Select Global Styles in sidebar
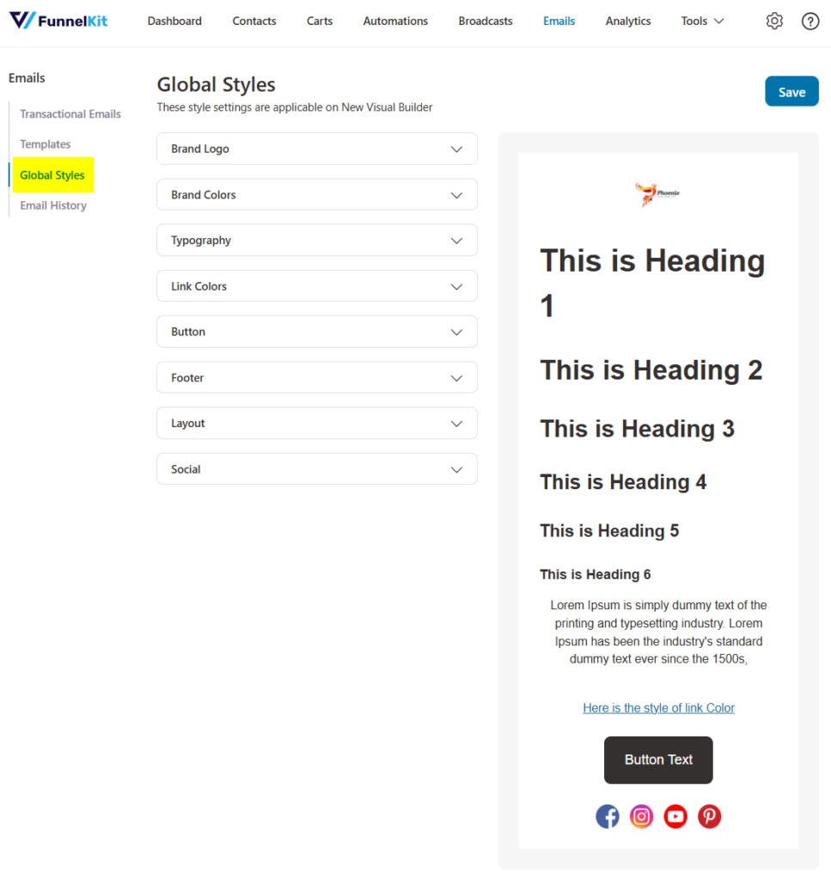Viewport: 831px width, 880px height. pyautogui.click(x=52, y=175)
